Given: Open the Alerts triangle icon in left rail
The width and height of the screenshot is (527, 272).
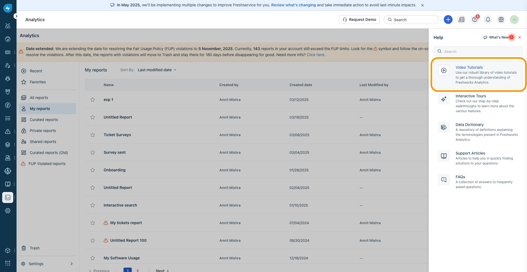Looking at the screenshot, I should point(8,131).
